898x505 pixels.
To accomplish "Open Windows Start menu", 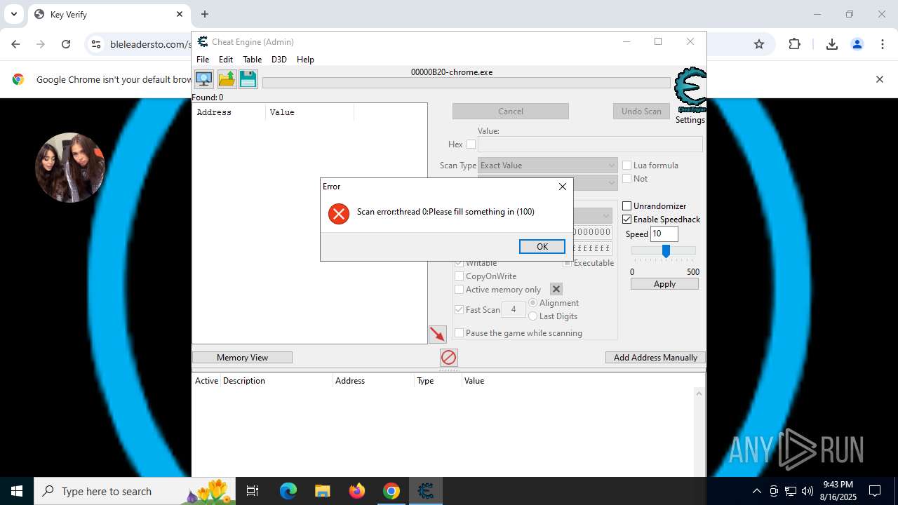I will (x=17, y=491).
